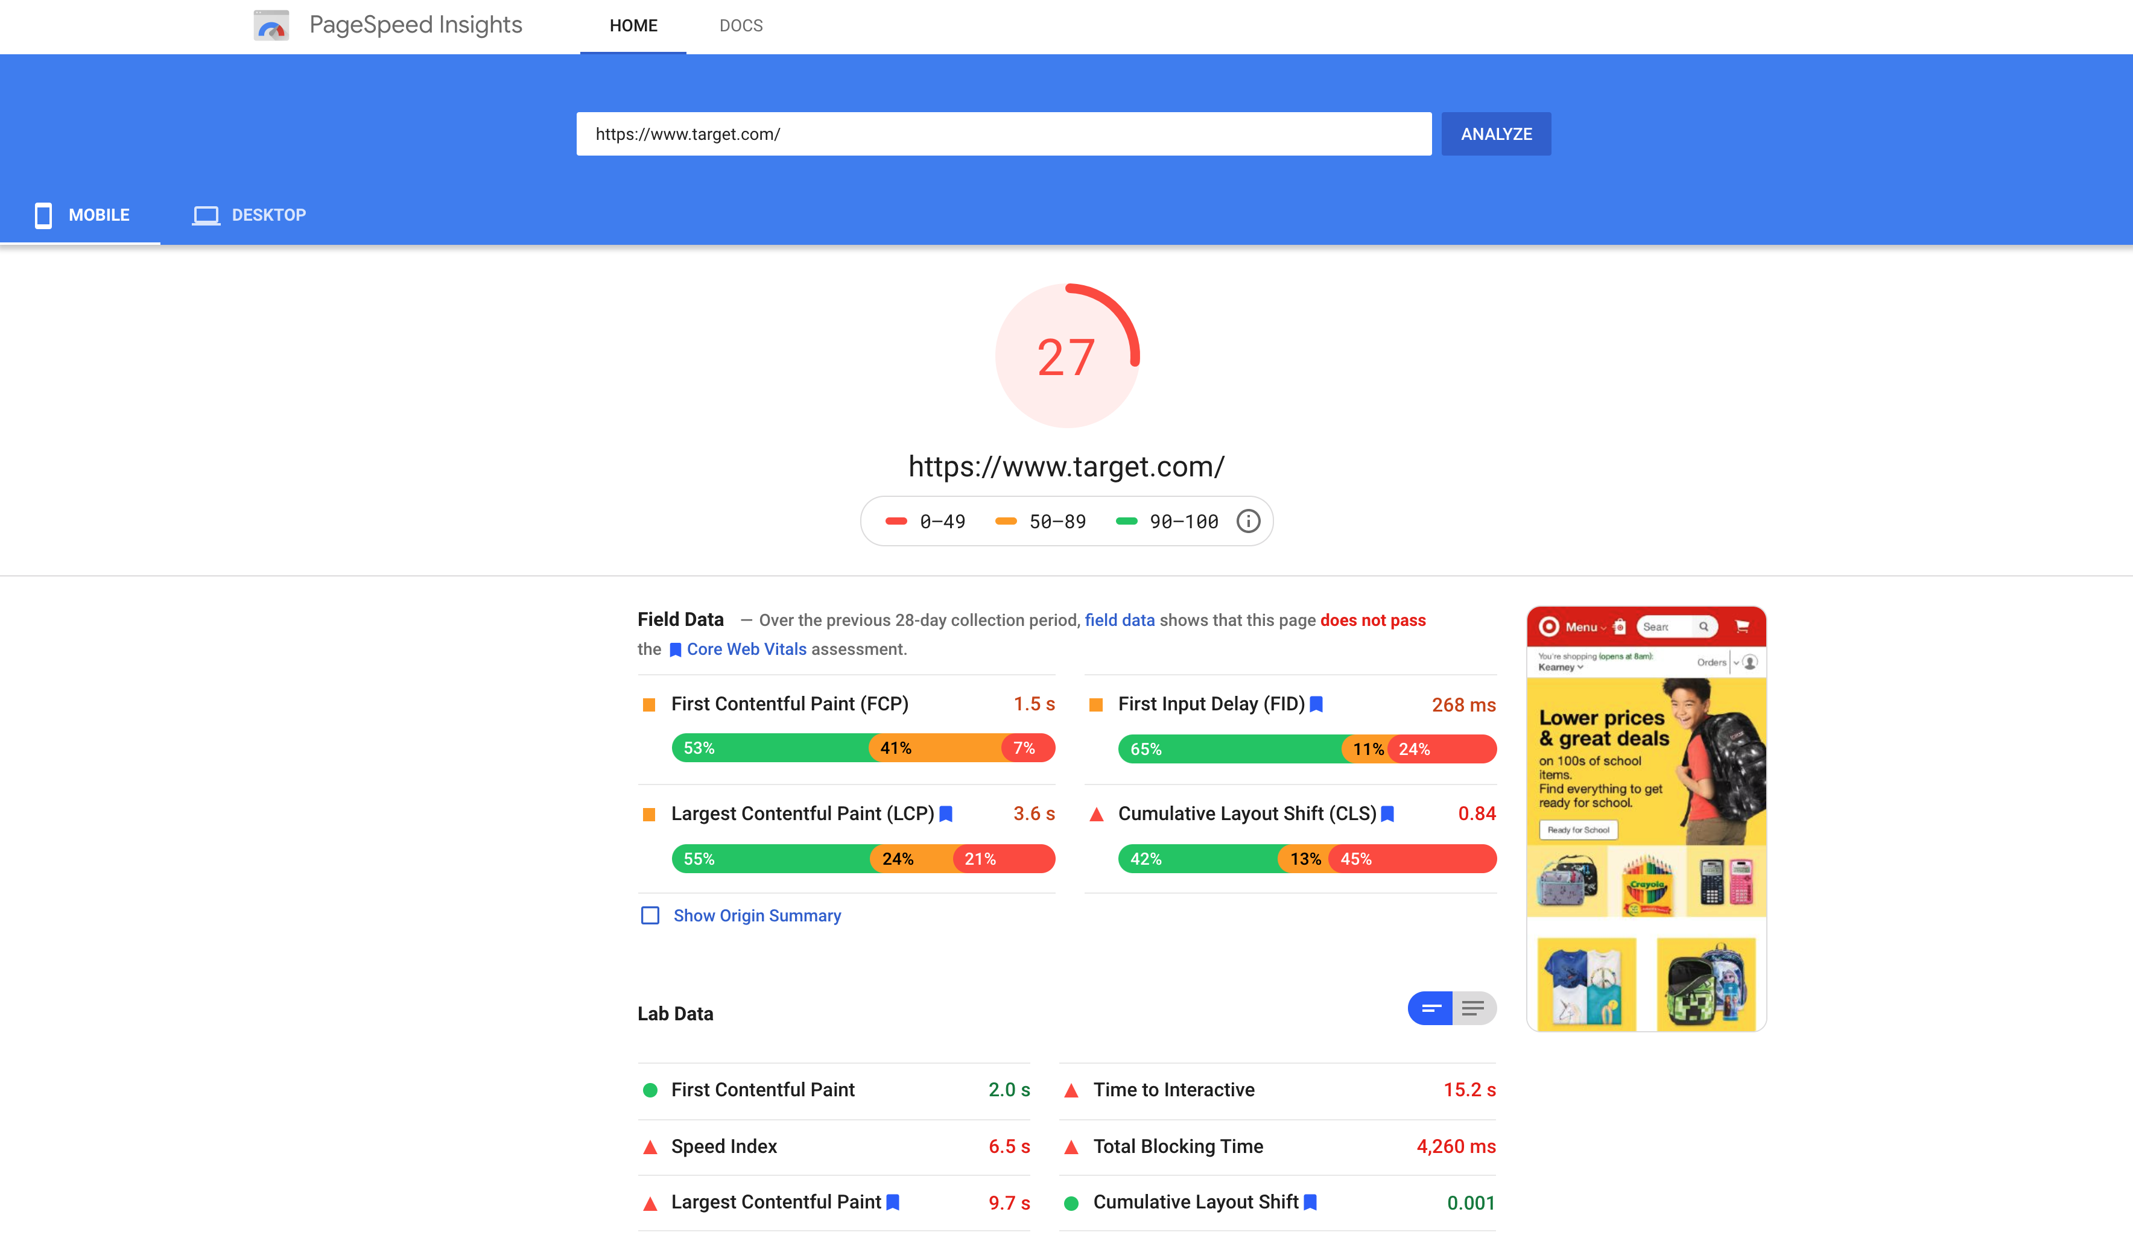Image resolution: width=2133 pixels, height=1241 pixels.
Task: Click the Core Web Vitals bookmark icon
Action: [x=676, y=649]
